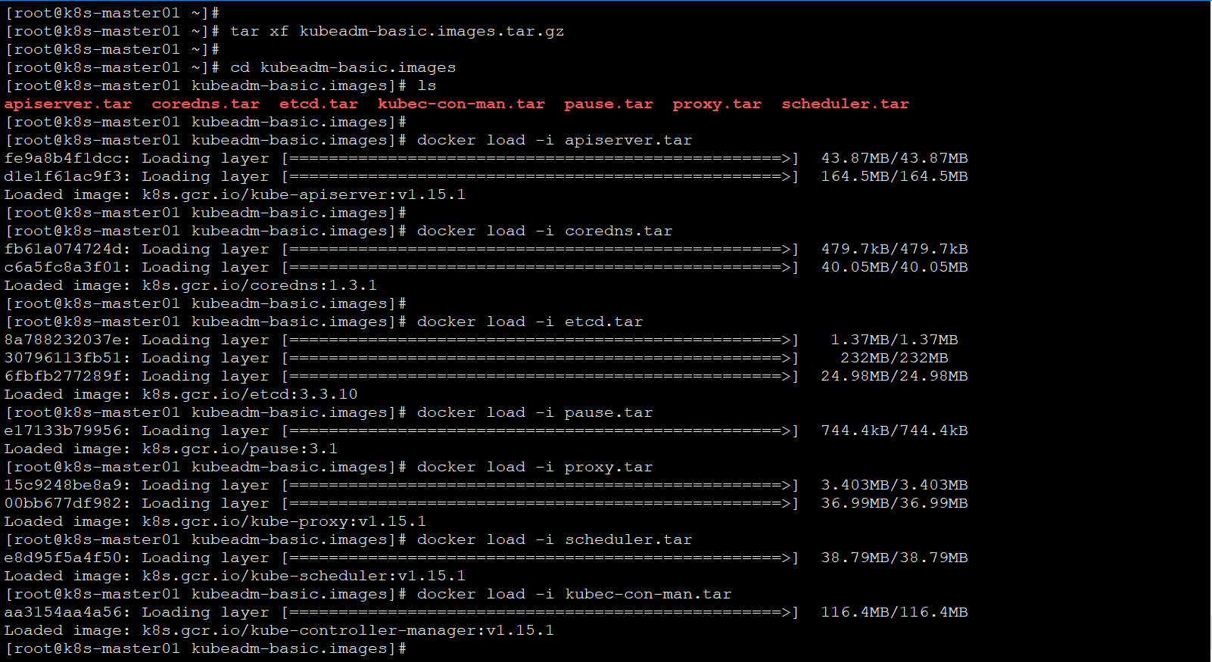Click layer ID 00bb677df982
1212x662 pixels.
point(64,503)
